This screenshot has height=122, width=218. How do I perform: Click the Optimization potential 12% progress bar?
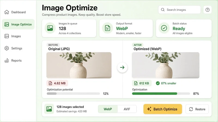pos(73,94)
